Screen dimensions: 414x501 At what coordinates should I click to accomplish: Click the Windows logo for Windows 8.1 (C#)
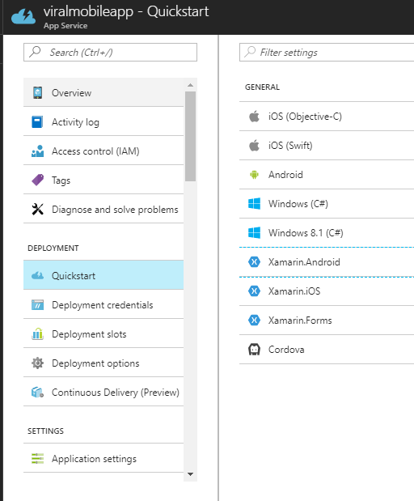point(254,232)
